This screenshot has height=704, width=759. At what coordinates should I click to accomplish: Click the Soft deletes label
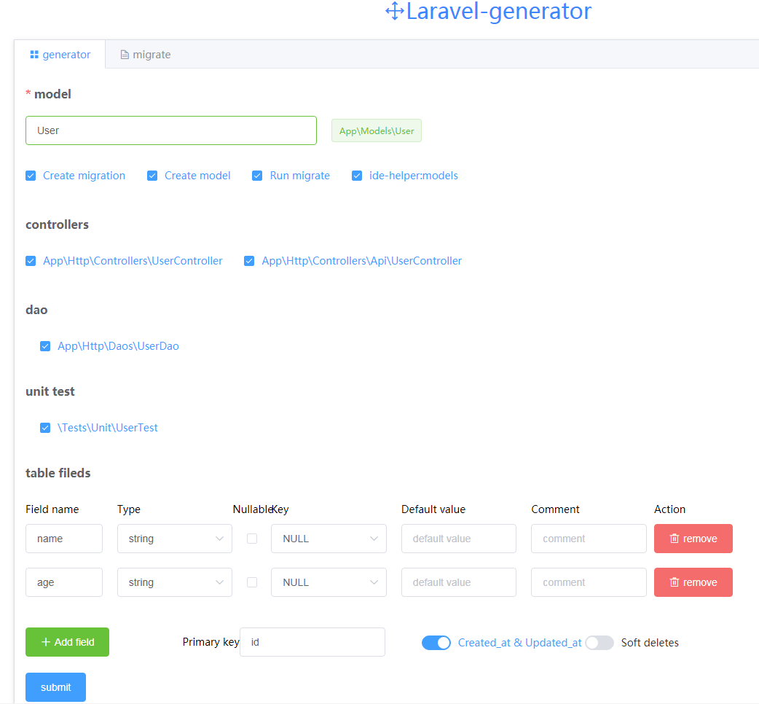[650, 643]
